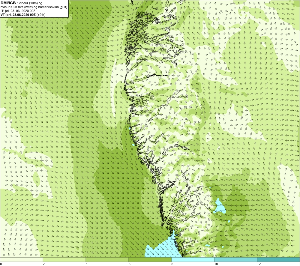Click the legend label '2'
Image resolution: width=300 pixels, height=266 pixels.
tap(44, 264)
